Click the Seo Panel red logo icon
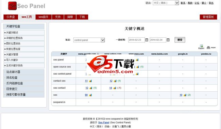This screenshot has width=221, height=129. point(12,6)
